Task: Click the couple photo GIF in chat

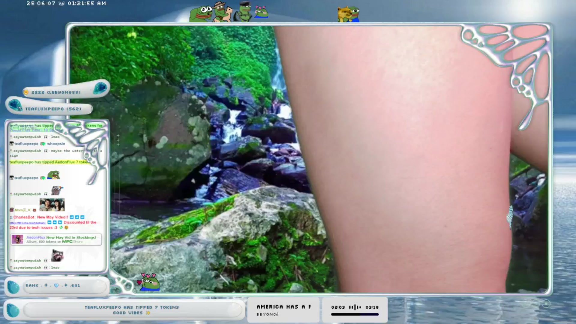Action: coord(52,205)
